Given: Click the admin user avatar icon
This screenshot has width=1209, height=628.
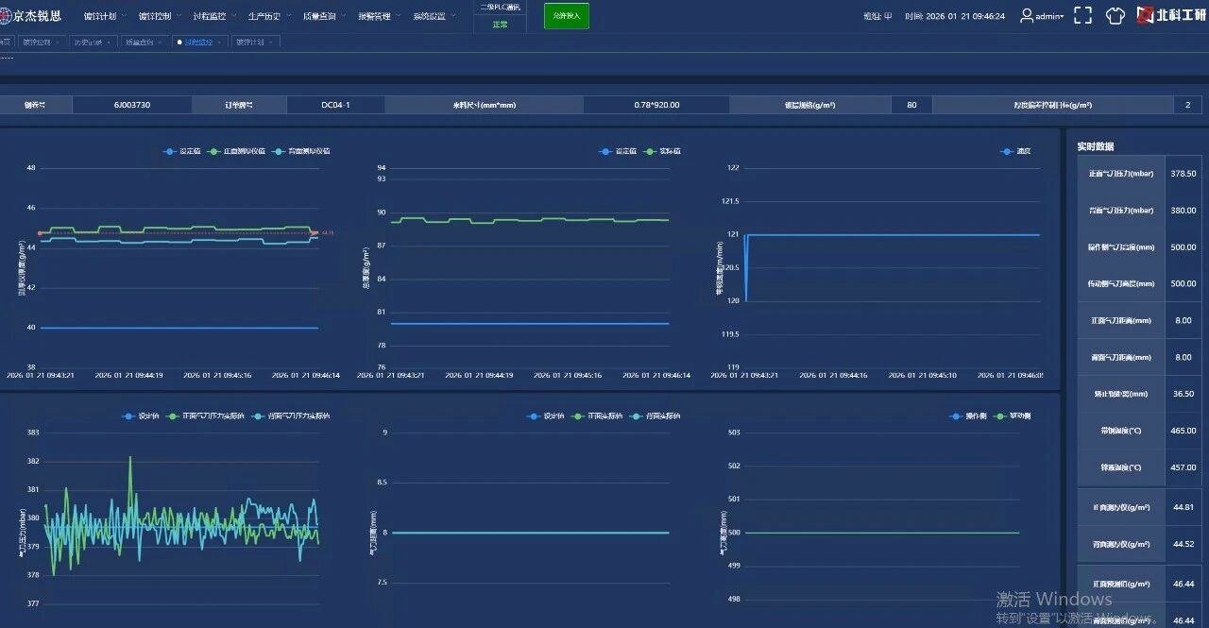Looking at the screenshot, I should pyautogui.click(x=1027, y=16).
